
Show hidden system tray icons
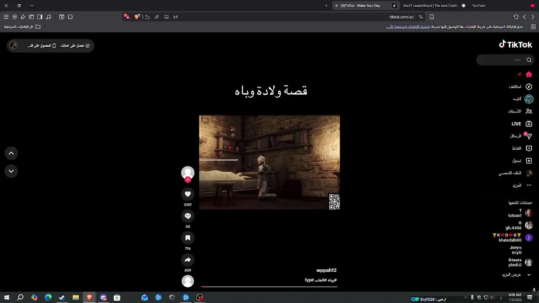coord(465,298)
